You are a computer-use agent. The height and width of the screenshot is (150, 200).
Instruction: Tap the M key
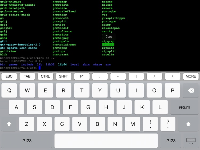133,124
